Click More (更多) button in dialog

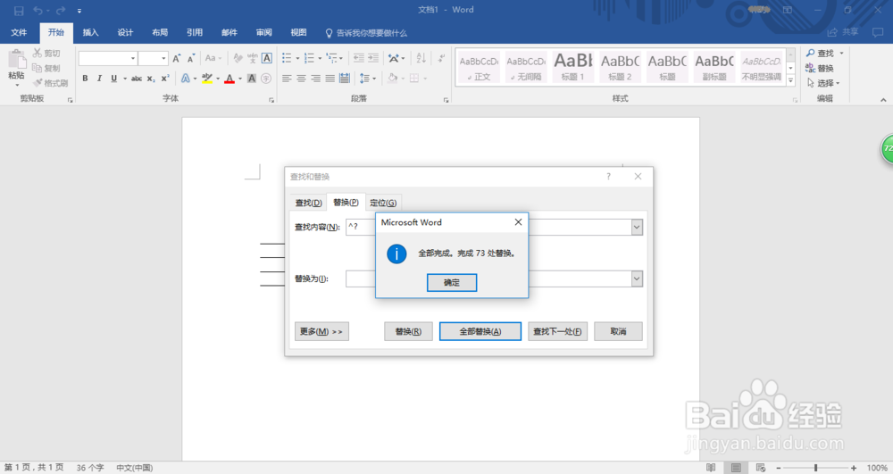[x=321, y=332]
